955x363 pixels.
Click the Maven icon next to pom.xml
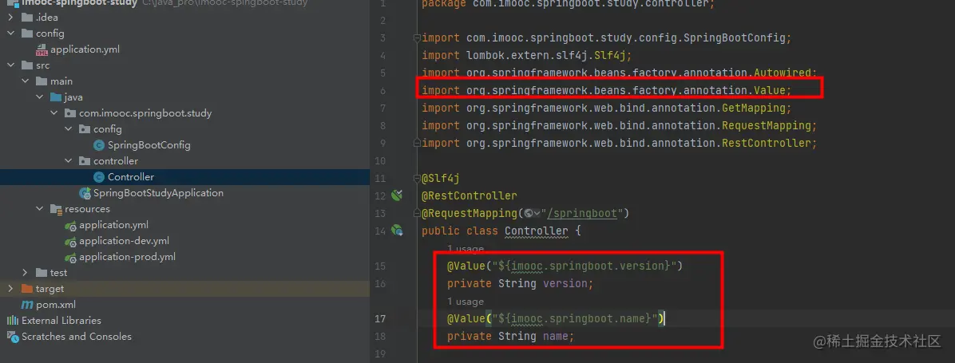point(27,305)
